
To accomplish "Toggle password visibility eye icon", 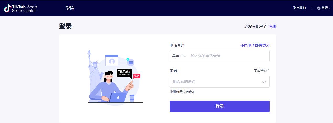I will [264, 82].
